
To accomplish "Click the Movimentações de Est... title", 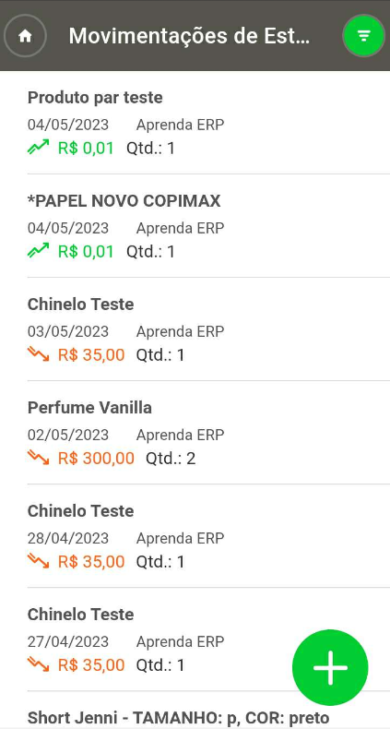I will point(189,36).
